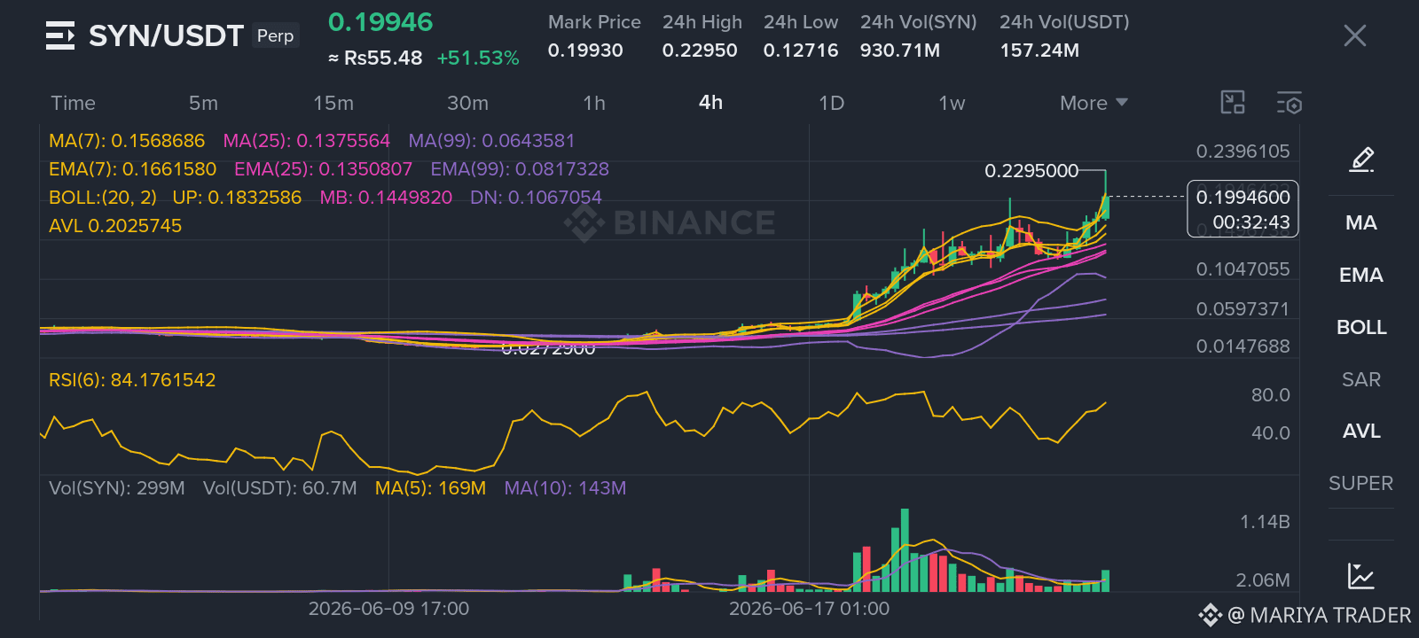
Task: Click the 0.2295000 high price marker
Action: pyautogui.click(x=1031, y=170)
